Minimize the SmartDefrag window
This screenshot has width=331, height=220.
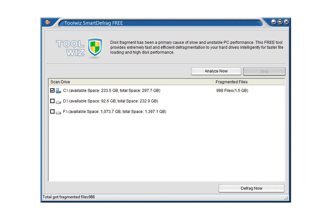pos(274,22)
